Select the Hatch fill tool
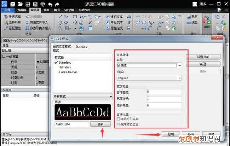This screenshot has height=146, width=230. click(x=67, y=28)
